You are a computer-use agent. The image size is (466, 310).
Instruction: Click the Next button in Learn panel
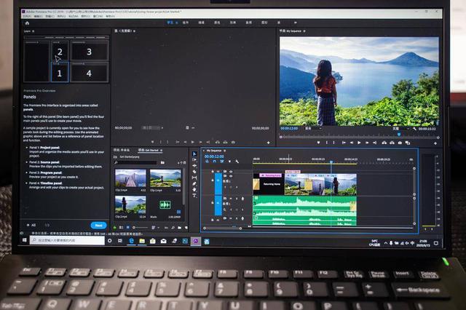click(x=99, y=226)
